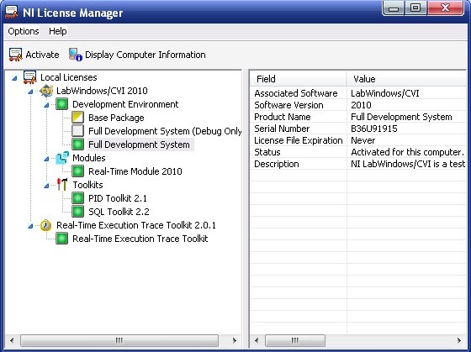Image resolution: width=471 pixels, height=352 pixels.
Task: Click the half-yellow Base Package status box
Action: pos(77,118)
